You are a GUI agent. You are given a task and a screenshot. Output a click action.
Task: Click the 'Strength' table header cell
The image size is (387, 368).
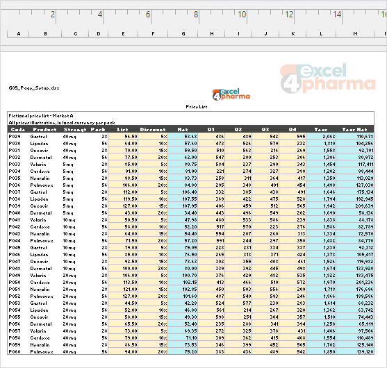[75, 129]
